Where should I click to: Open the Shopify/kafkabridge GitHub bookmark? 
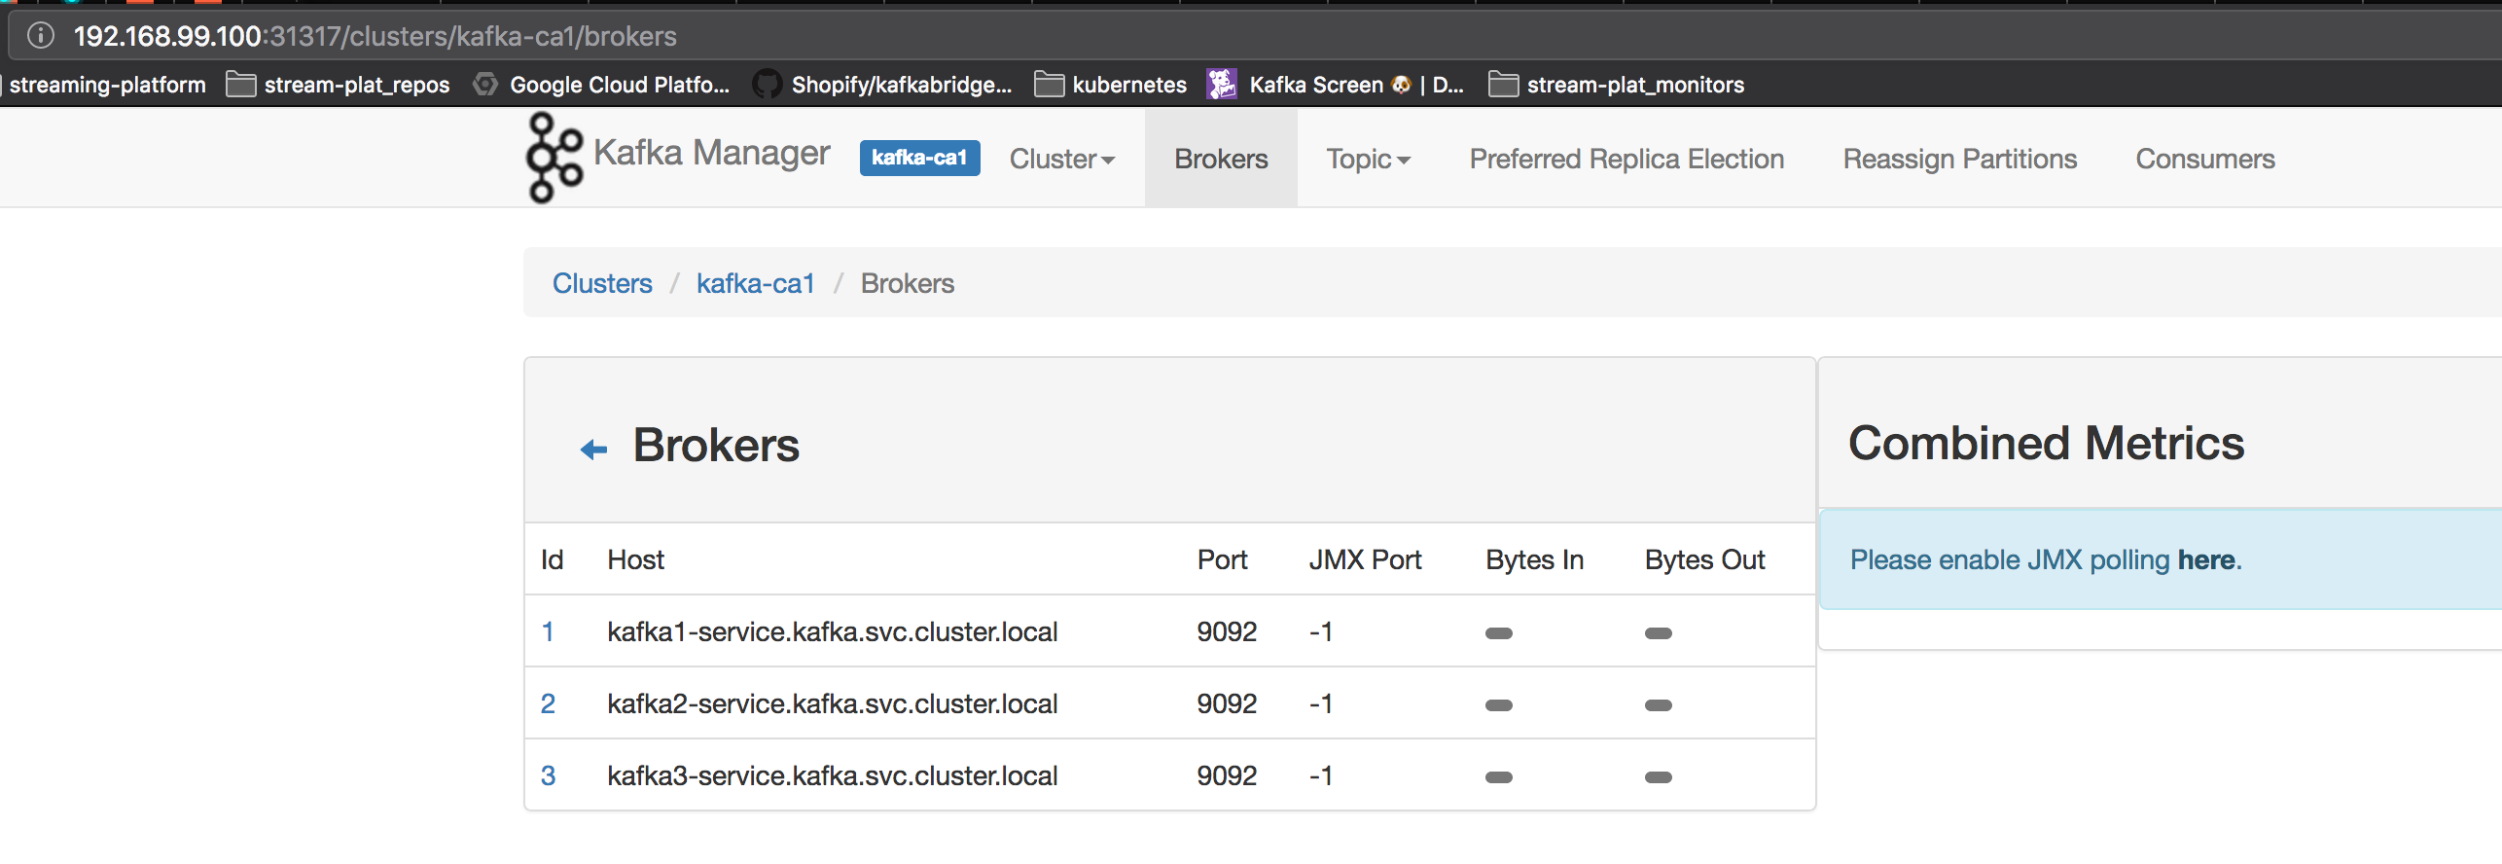[883, 85]
